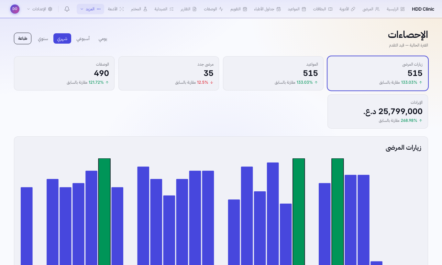Click the الفترة الحالية — قيد التقدم subtitle
442x265 pixels.
tap(408, 45)
